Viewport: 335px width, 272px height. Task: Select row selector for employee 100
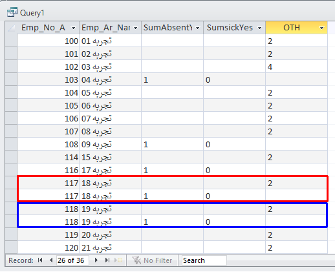(x=11, y=41)
